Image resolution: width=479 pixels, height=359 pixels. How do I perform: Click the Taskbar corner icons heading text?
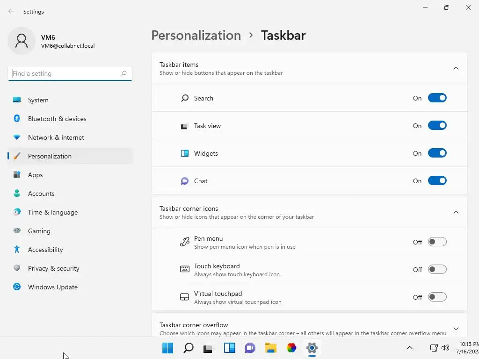189,208
